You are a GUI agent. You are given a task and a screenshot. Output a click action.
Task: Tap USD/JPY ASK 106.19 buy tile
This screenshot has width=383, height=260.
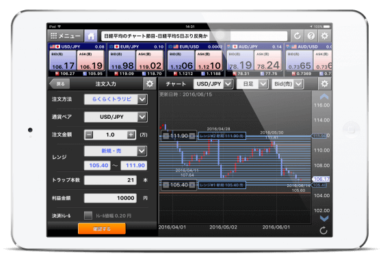(90, 60)
